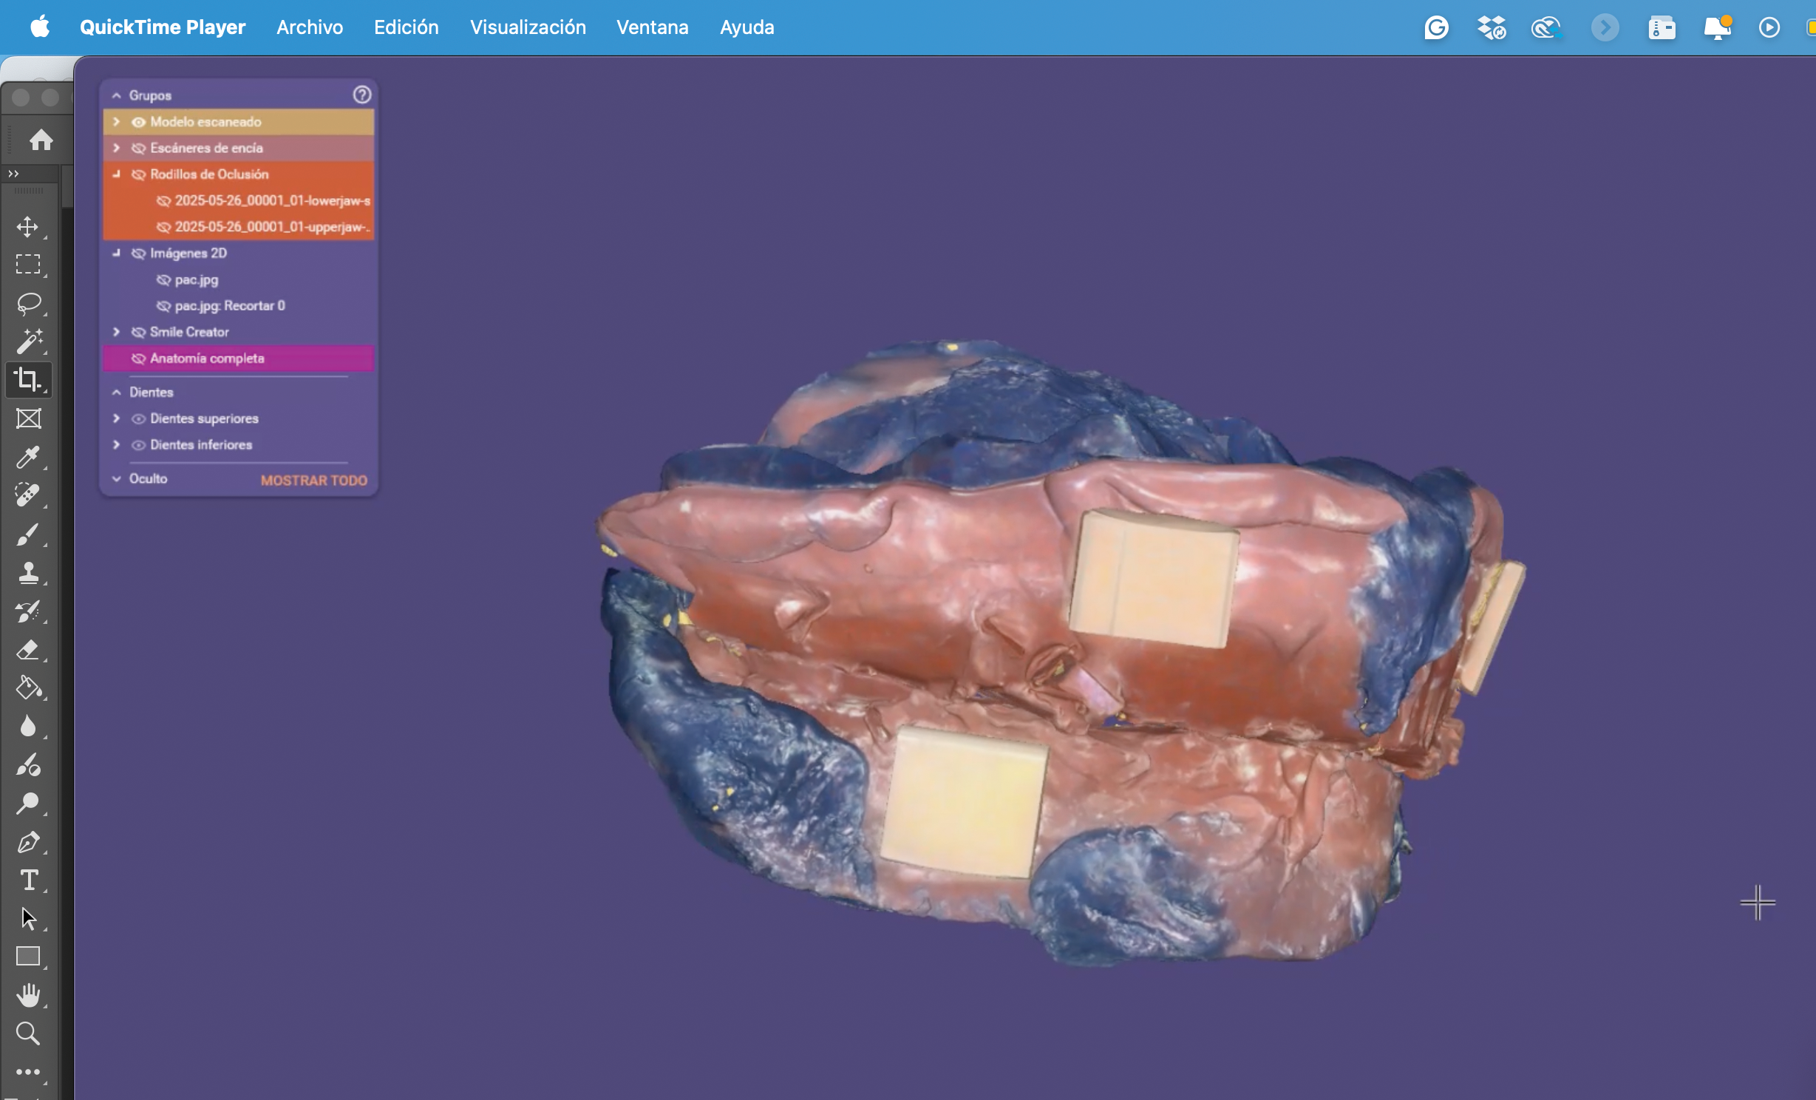The height and width of the screenshot is (1100, 1816).
Task: Select the Clone Stamp tool
Action: [x=29, y=573]
